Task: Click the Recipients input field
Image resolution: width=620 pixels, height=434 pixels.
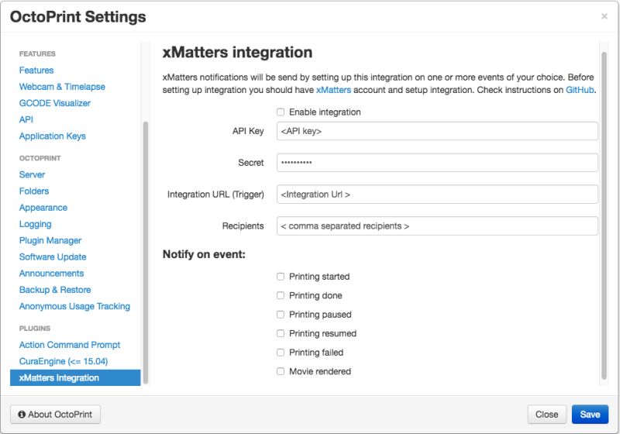Action: pos(437,226)
